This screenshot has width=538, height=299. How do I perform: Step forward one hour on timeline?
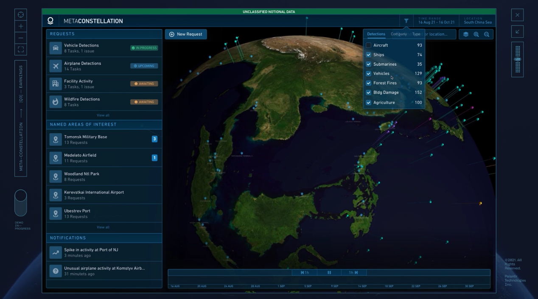[353, 272]
